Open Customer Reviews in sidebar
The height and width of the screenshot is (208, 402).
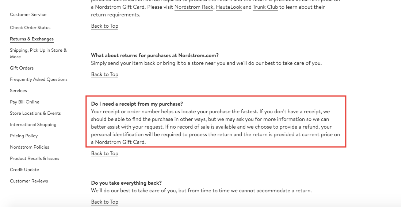[29, 181]
